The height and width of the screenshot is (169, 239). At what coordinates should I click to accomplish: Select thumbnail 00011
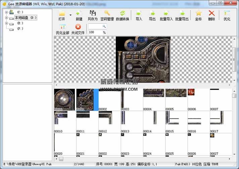click(x=87, y=122)
